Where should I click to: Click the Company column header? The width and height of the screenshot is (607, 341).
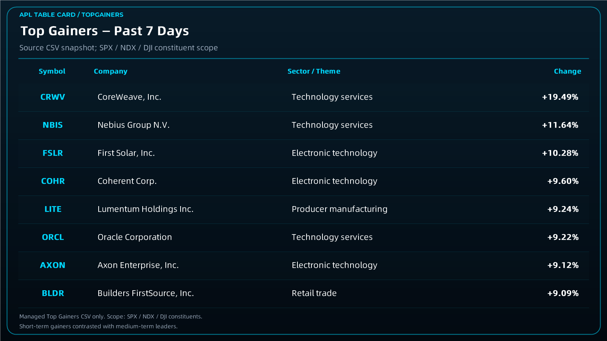tap(110, 71)
